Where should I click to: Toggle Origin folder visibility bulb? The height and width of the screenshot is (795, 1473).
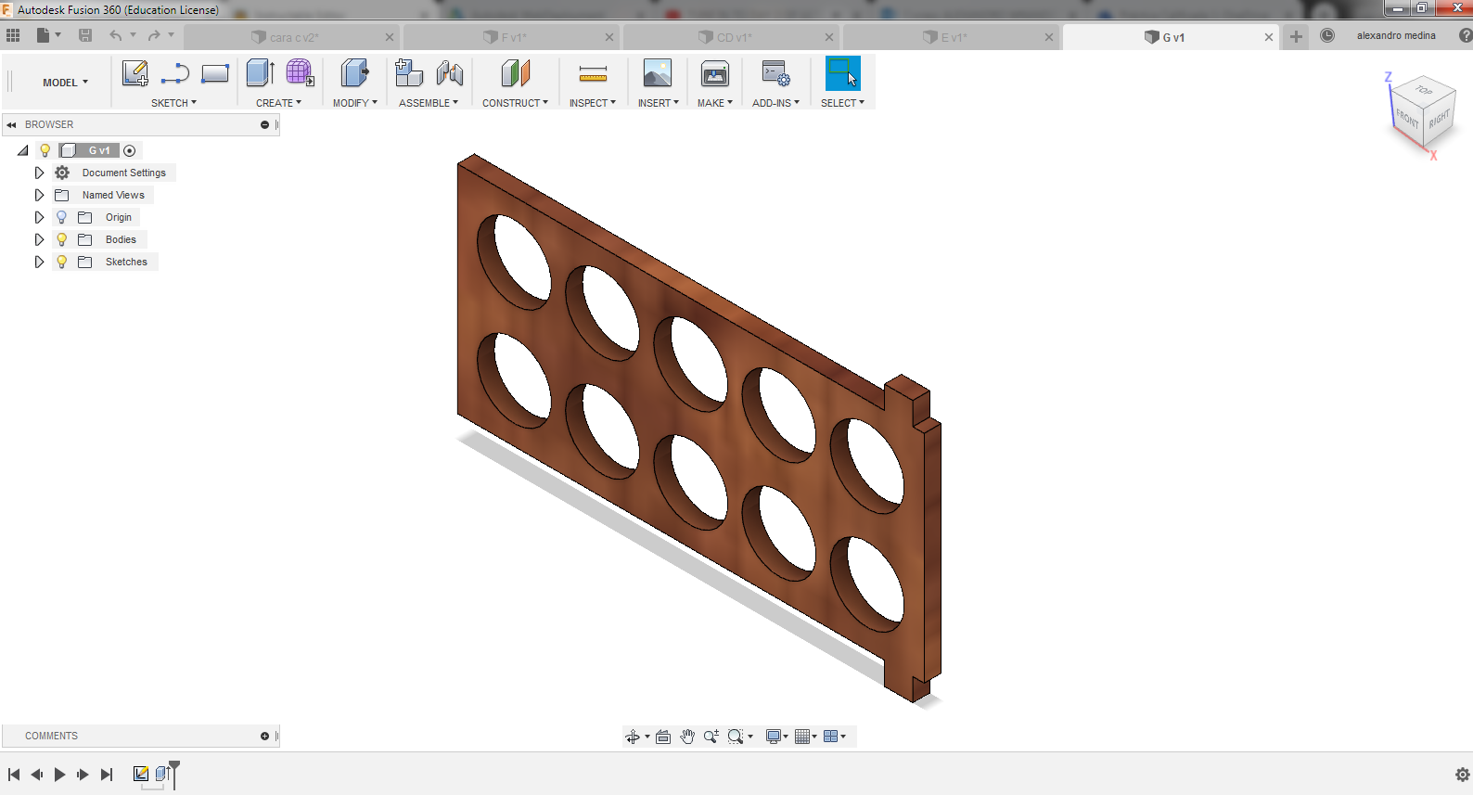62,217
